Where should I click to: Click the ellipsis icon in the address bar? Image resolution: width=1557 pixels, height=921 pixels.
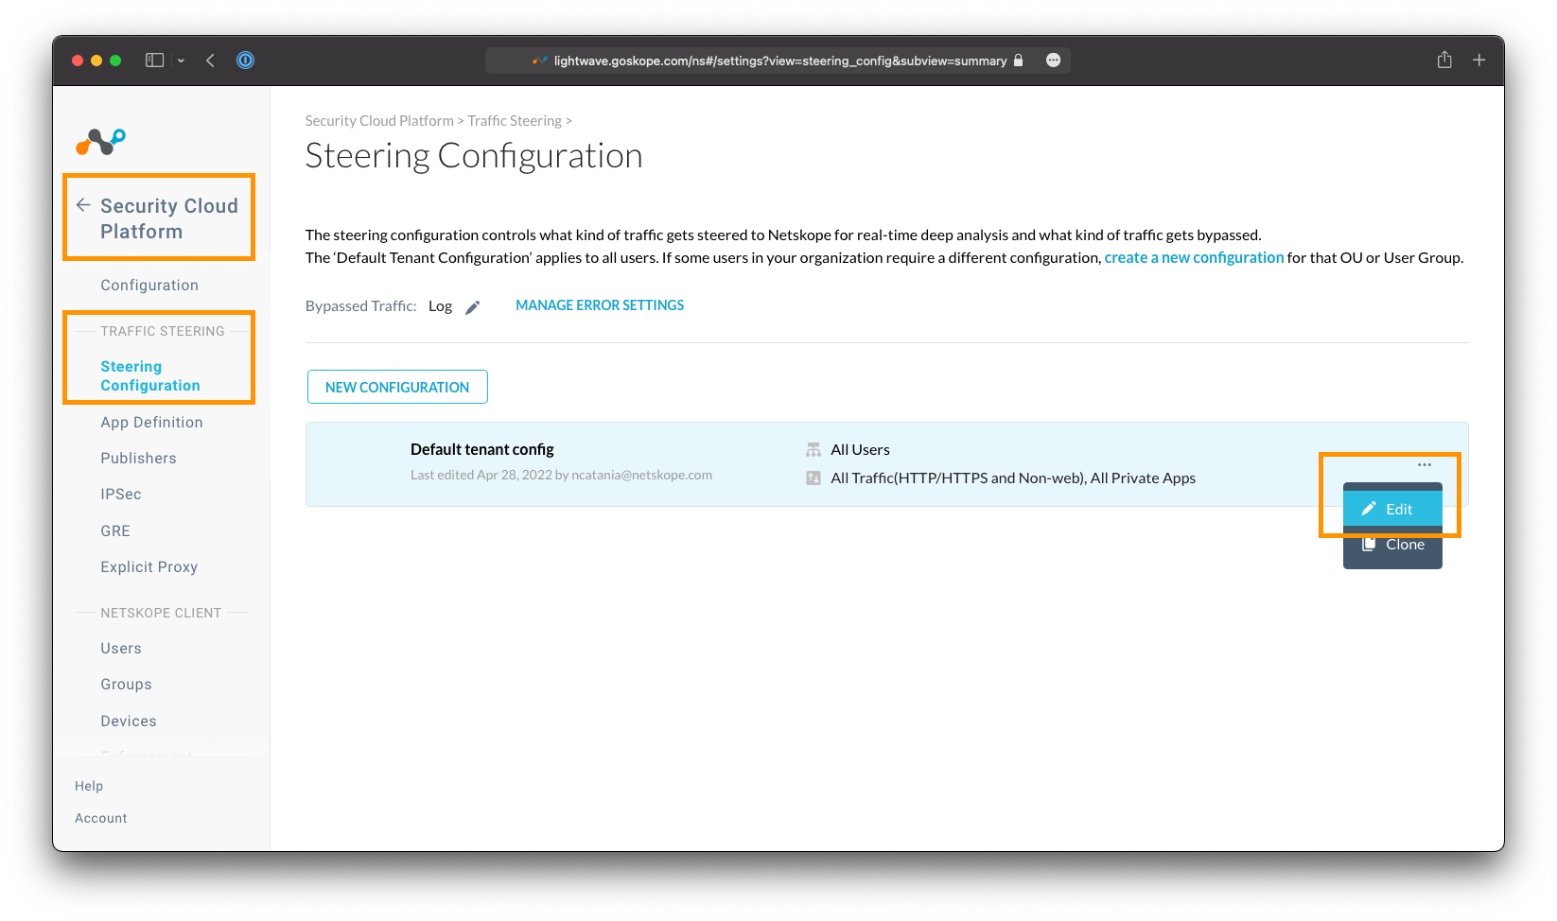pyautogui.click(x=1053, y=61)
